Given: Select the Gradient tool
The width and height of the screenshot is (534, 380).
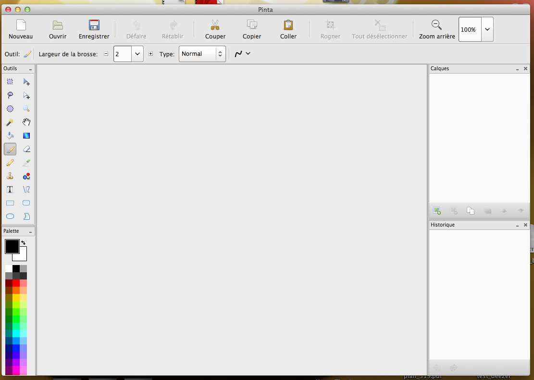Looking at the screenshot, I should coord(26,136).
